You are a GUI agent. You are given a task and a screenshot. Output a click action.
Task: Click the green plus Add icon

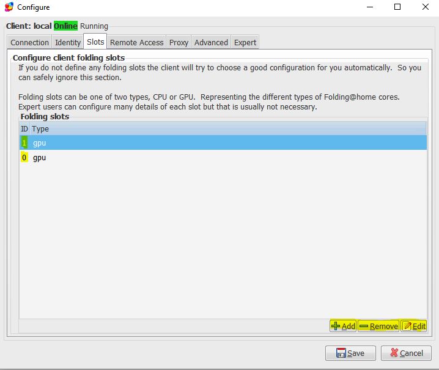[x=336, y=326]
